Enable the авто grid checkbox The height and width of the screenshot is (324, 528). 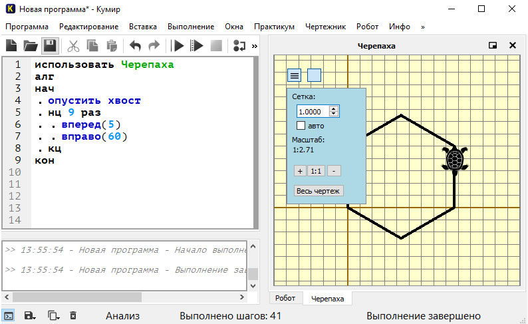click(x=301, y=126)
